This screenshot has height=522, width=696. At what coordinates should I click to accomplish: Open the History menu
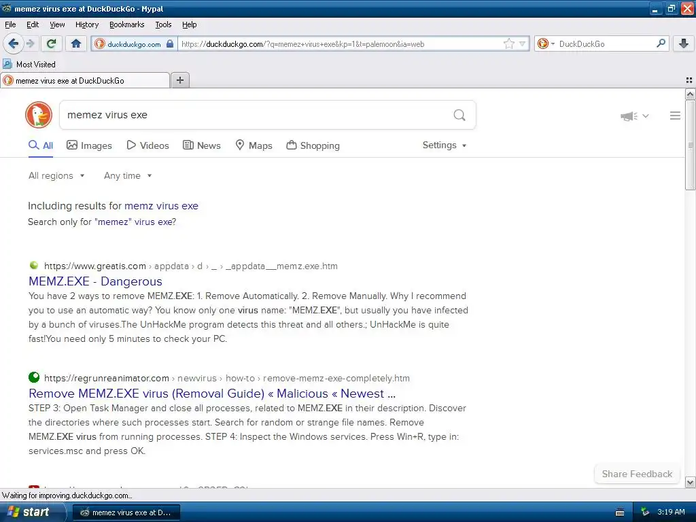click(87, 24)
